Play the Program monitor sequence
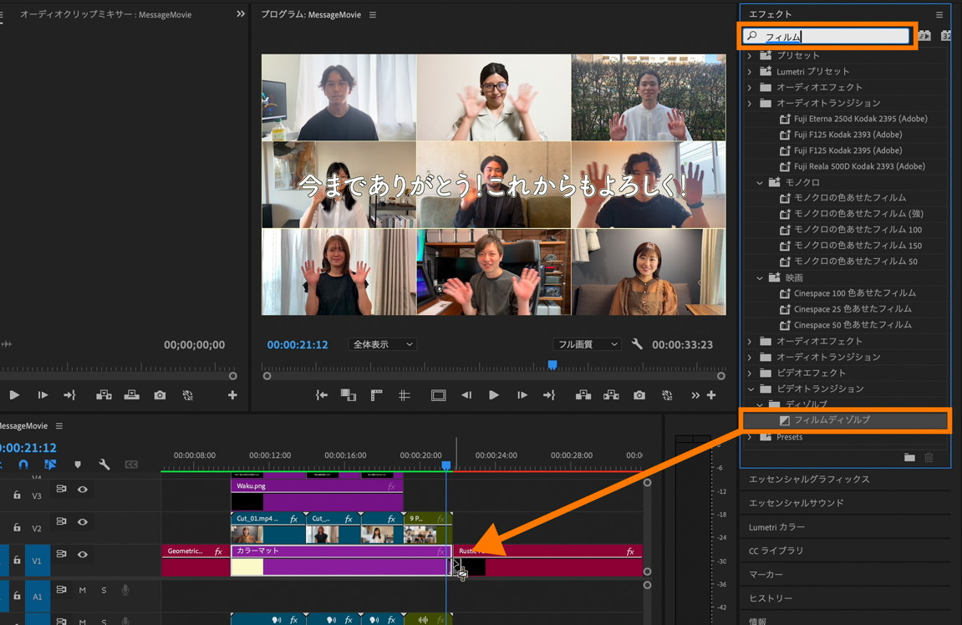The image size is (962, 625). click(x=494, y=395)
